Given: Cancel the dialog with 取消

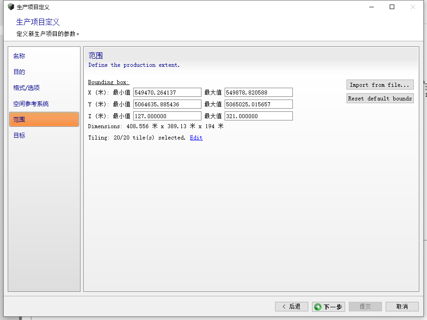Looking at the screenshot, I should tap(402, 307).
